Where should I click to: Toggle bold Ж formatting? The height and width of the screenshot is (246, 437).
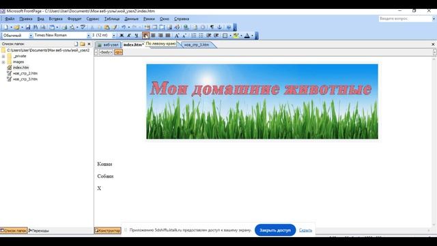[122, 36]
